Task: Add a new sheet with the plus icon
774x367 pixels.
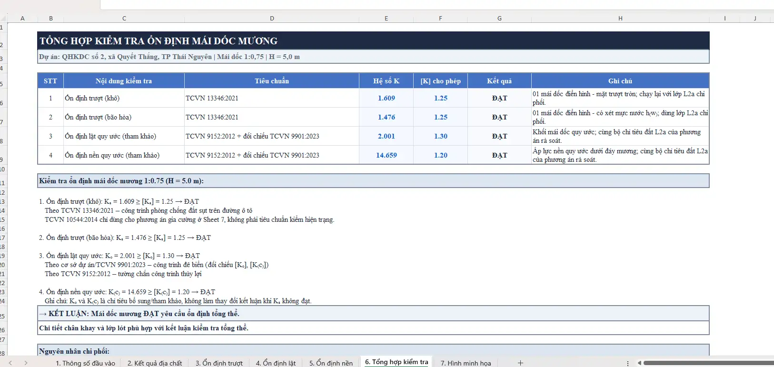Action: (520, 363)
